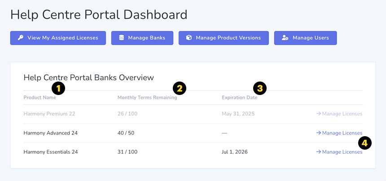Screen dimensions: 386x181
Task: Select the numbered callout marker 2
Action: click(180, 88)
